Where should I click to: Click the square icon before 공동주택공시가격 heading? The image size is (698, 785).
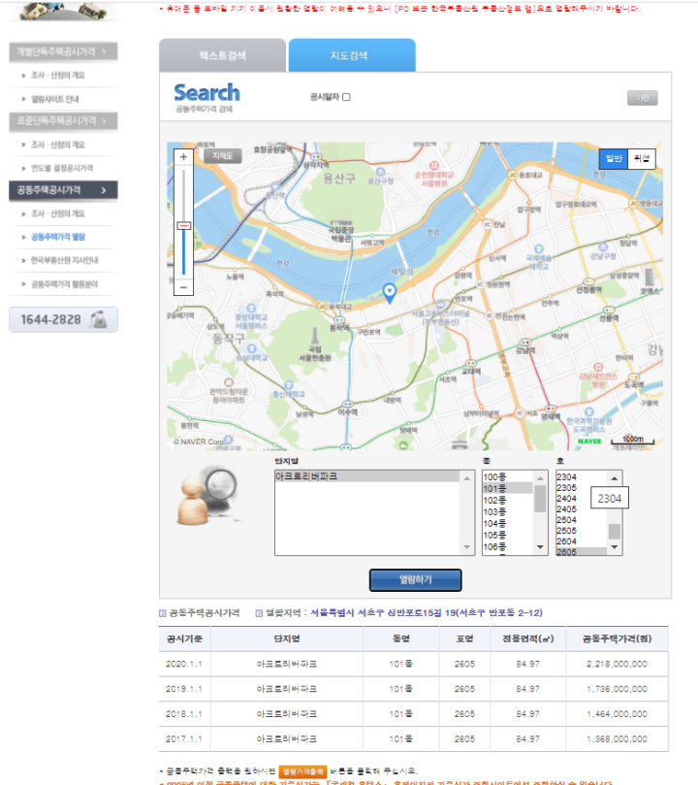163,613
